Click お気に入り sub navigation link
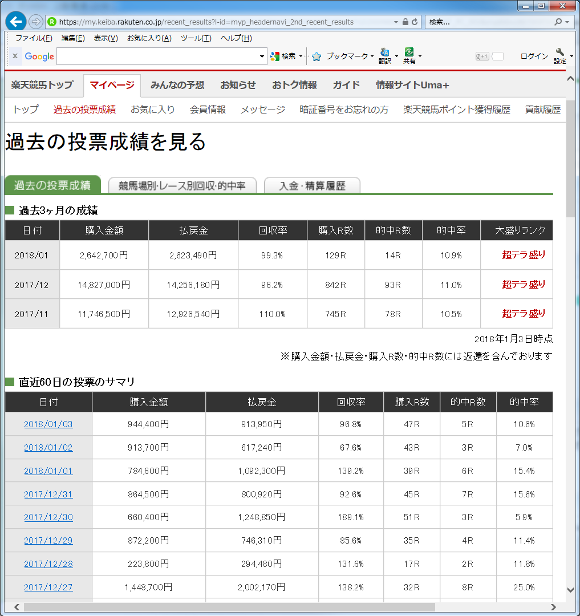The image size is (580, 616). (x=153, y=109)
